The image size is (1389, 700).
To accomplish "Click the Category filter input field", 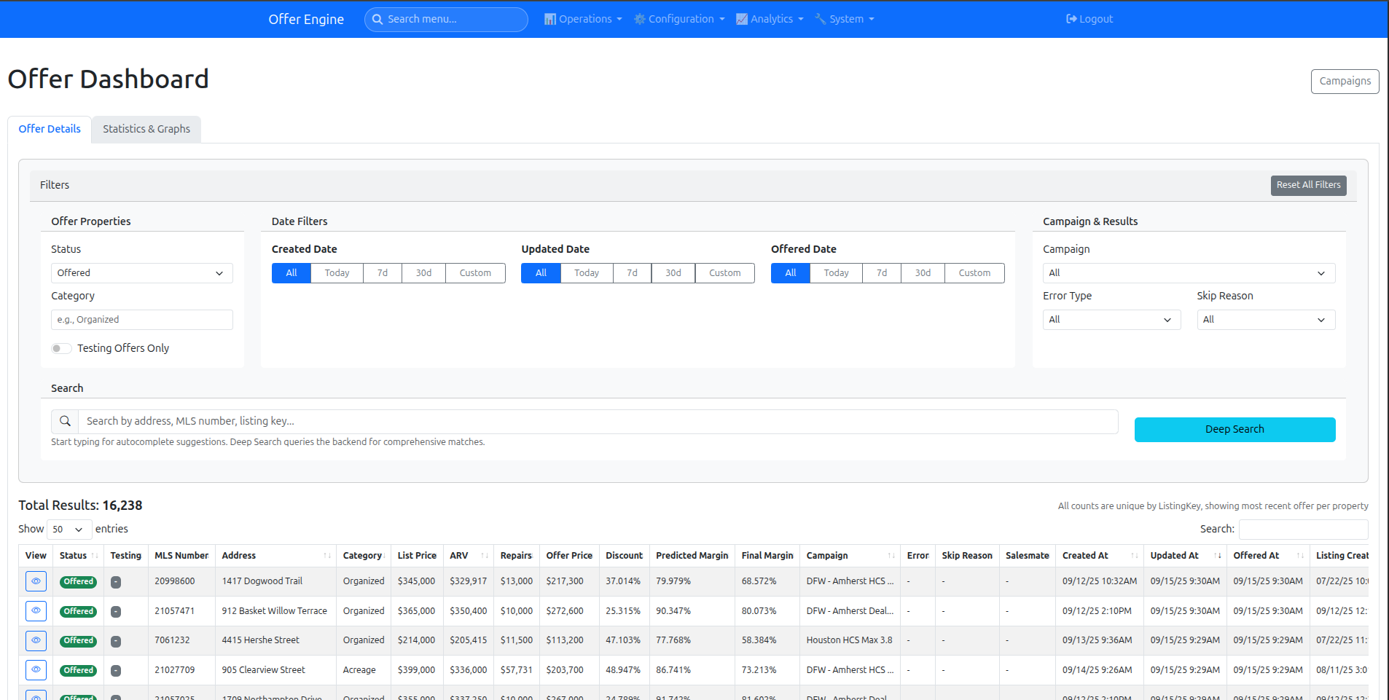I will point(141,319).
